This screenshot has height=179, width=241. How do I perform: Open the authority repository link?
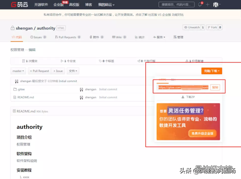[x=46, y=28]
